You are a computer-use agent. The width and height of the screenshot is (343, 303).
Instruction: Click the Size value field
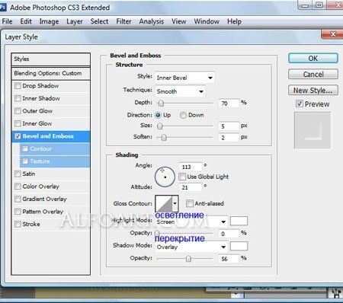pyautogui.click(x=229, y=126)
